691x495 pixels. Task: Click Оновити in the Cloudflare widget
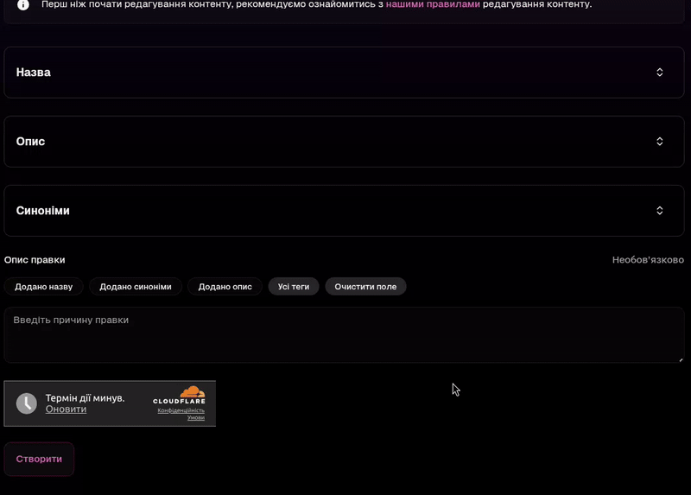tap(67, 409)
